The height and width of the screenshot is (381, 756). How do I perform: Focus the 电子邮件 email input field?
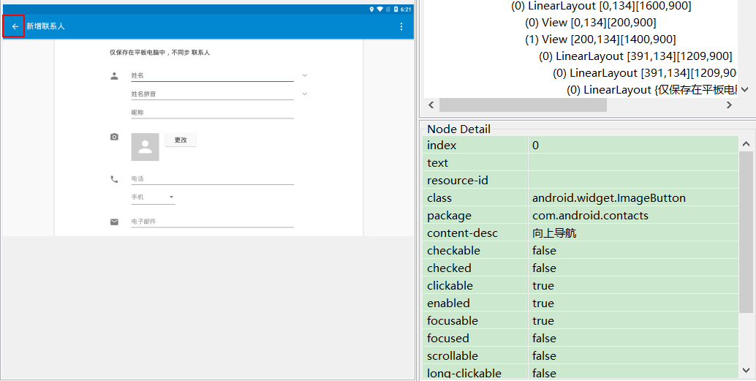(x=212, y=222)
